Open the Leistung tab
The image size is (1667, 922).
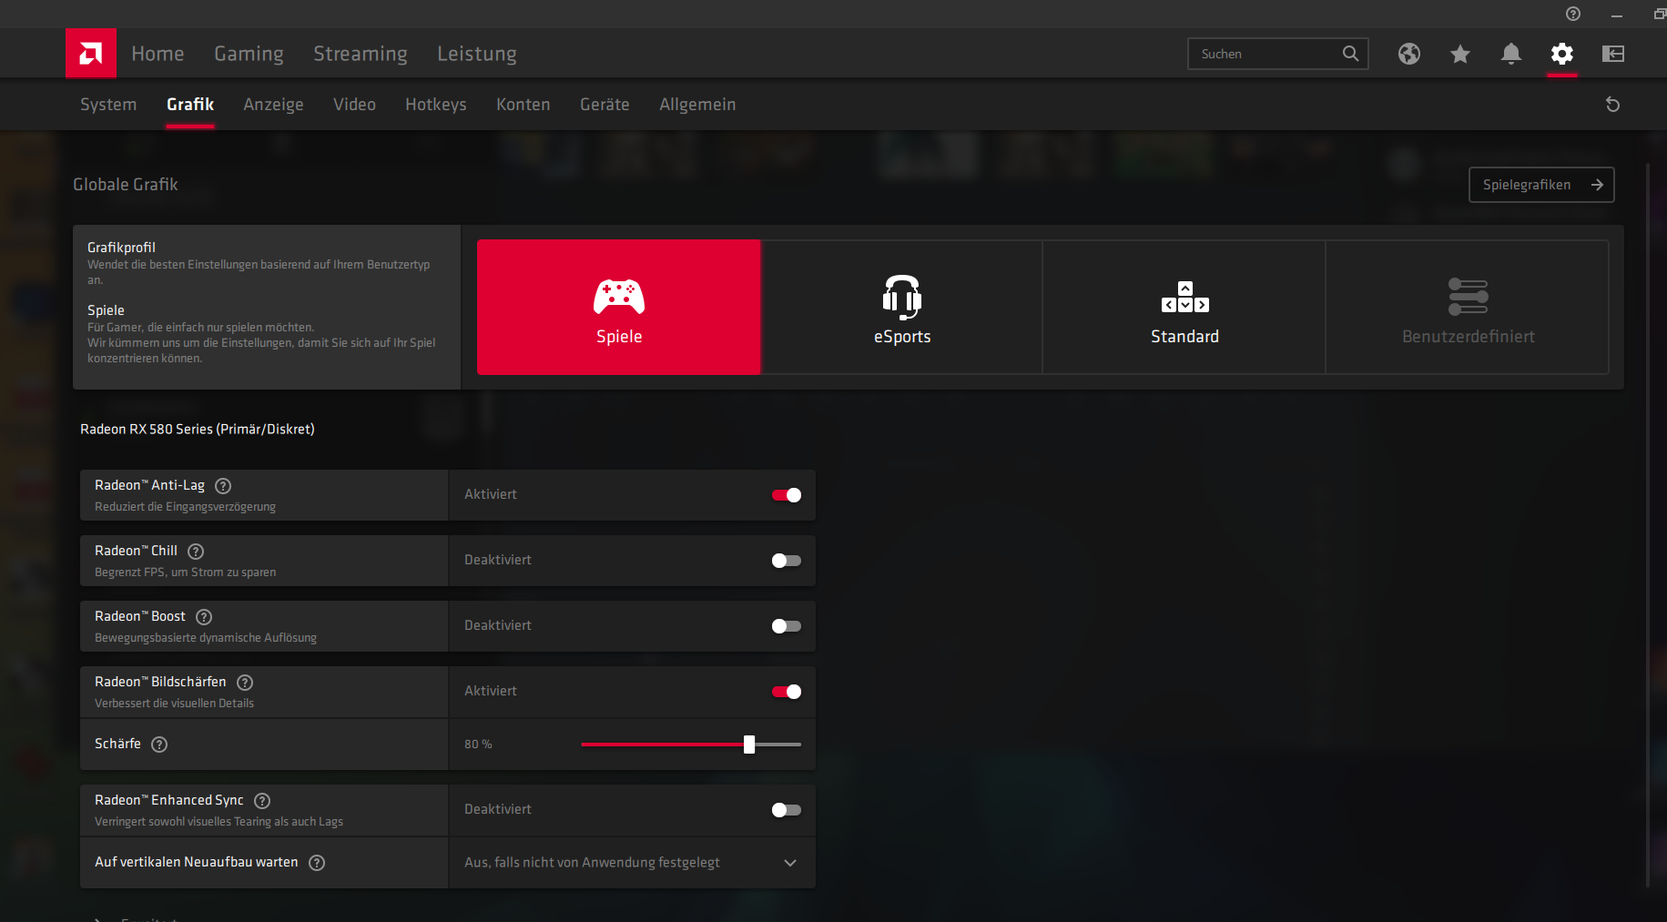click(x=477, y=54)
